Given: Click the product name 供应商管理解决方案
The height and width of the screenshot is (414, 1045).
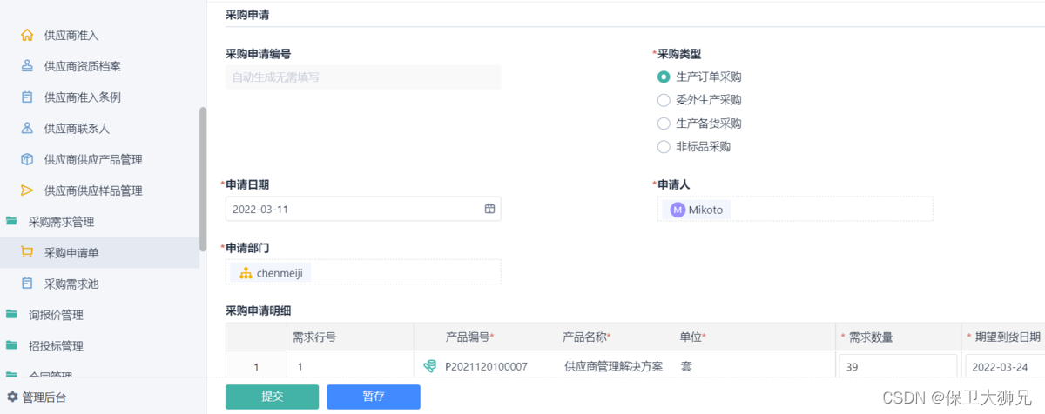Looking at the screenshot, I should [614, 367].
